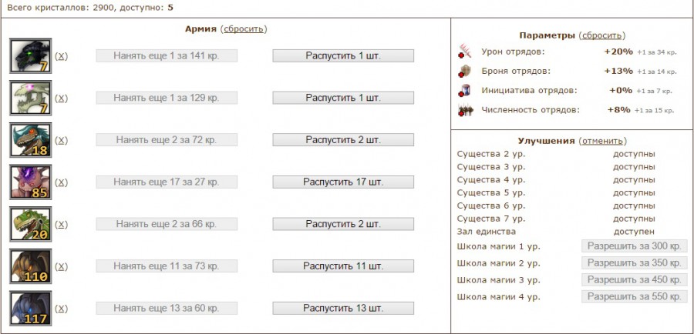Reset parameters via сбросить link
Image resolution: width=694 pixels, height=334 pixels.
pos(602,35)
